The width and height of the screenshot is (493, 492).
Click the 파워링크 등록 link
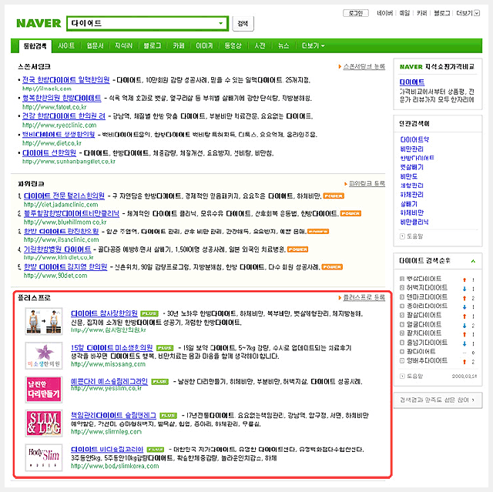[x=367, y=183]
